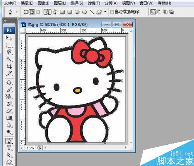Image resolution: width=194 pixels, height=166 pixels.
Task: Pick Rounded Rectangle shape in options bar
Action: click(x=70, y=12)
